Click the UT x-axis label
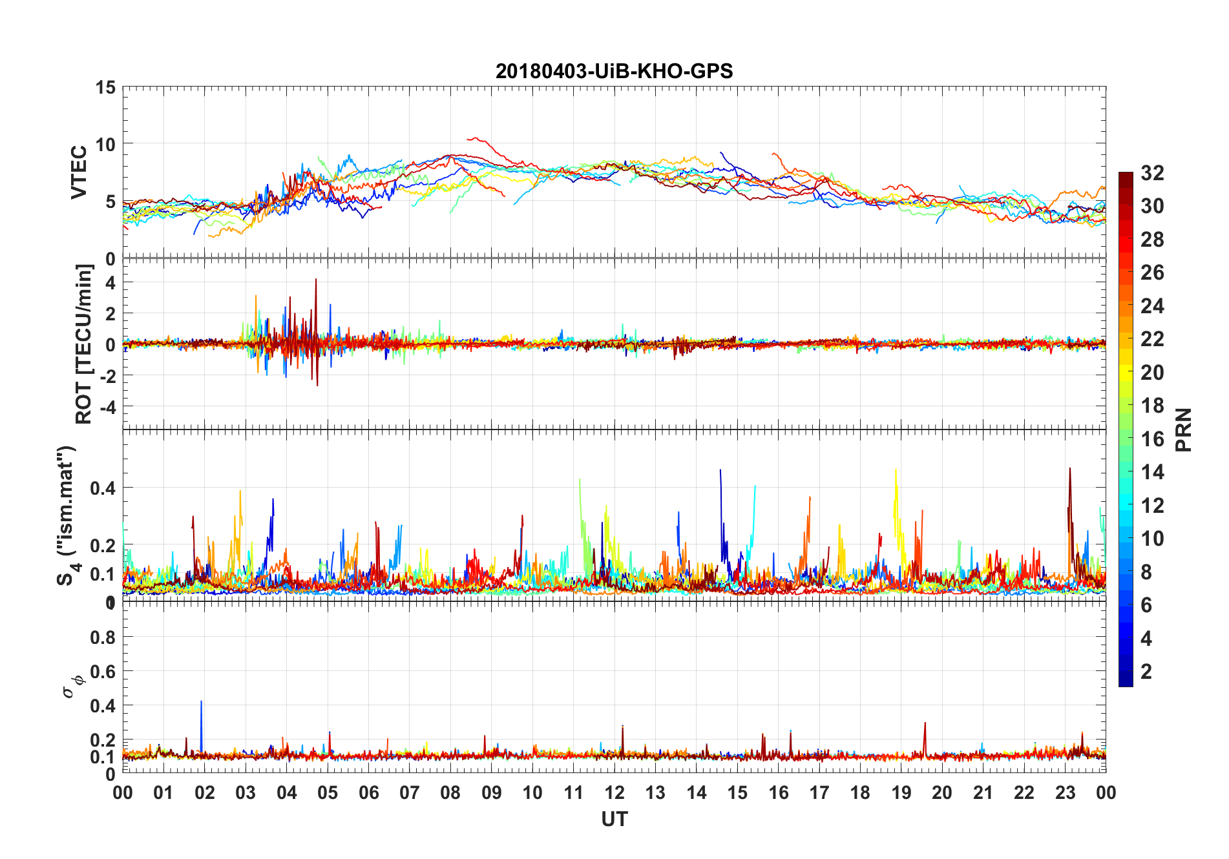This screenshot has height=859, width=1229. 614,820
